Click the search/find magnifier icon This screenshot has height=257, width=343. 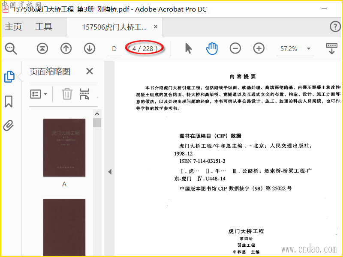(11, 48)
